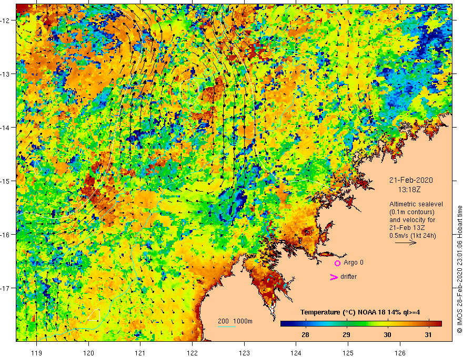Viewport: 463px width, 357px height.
Task: Click the colorbar tick label 31
Action: pyautogui.click(x=428, y=334)
